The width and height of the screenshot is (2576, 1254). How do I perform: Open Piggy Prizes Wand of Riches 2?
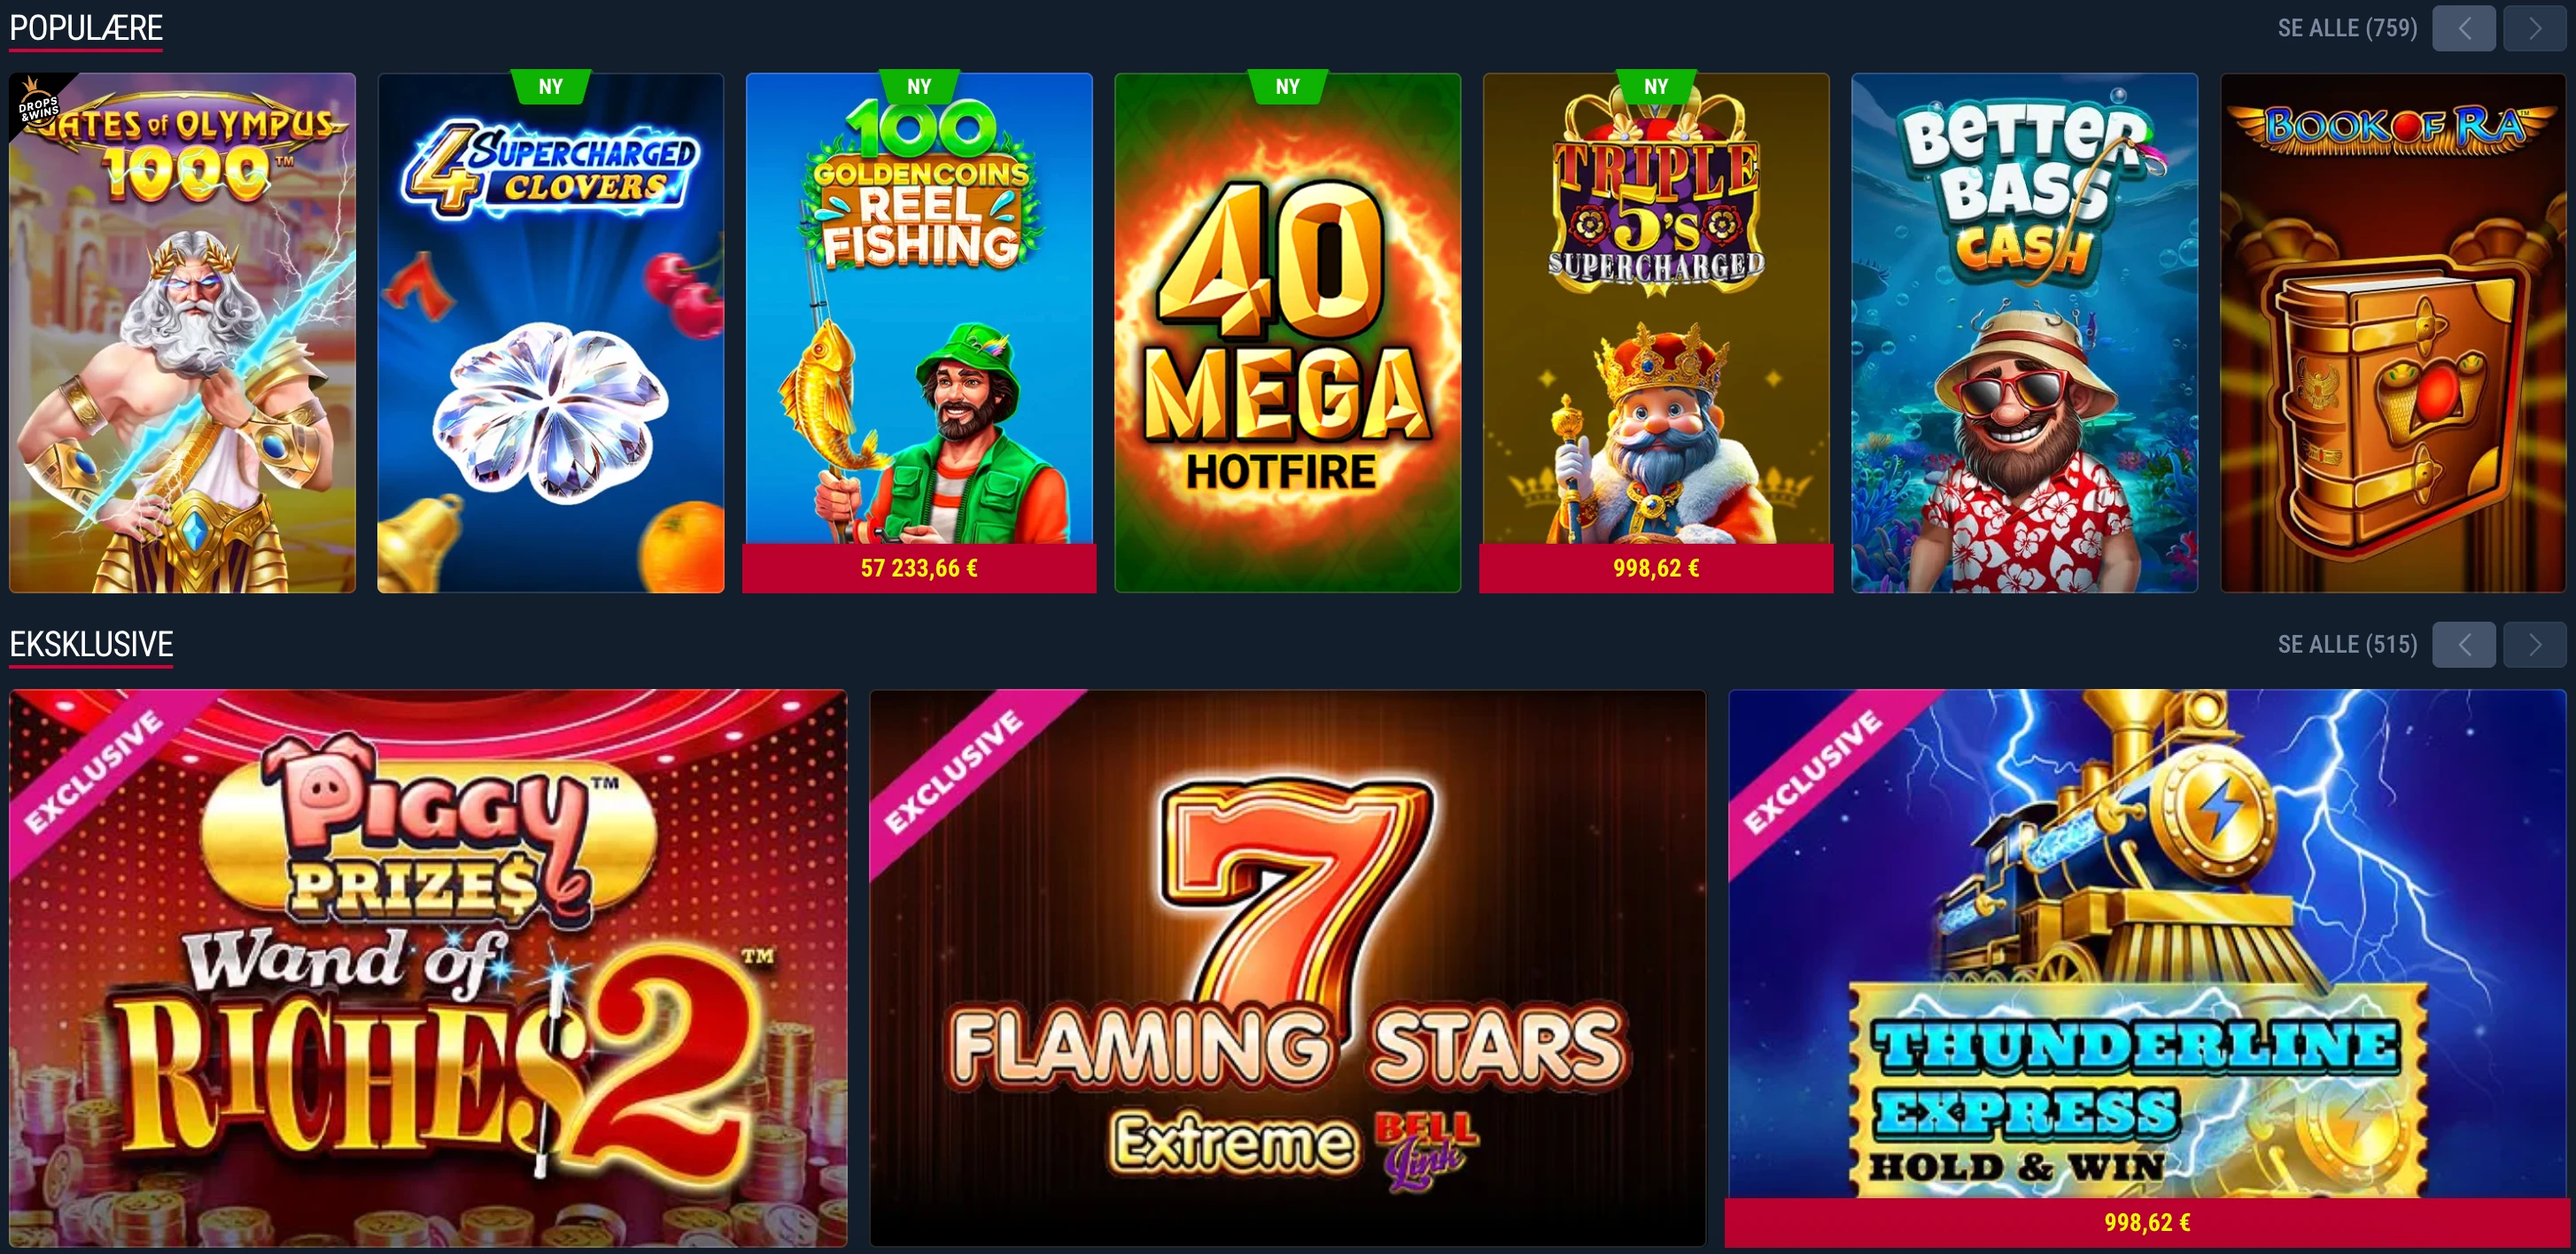click(428, 968)
